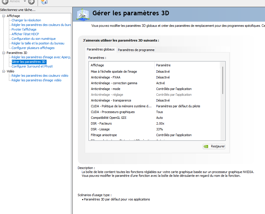Open Configurer Surround et PhysX
265x214 pixels.
pyautogui.click(x=32, y=66)
